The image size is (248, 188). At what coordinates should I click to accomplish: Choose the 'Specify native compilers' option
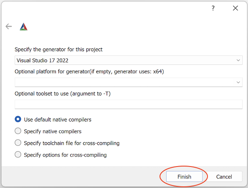pos(18,131)
